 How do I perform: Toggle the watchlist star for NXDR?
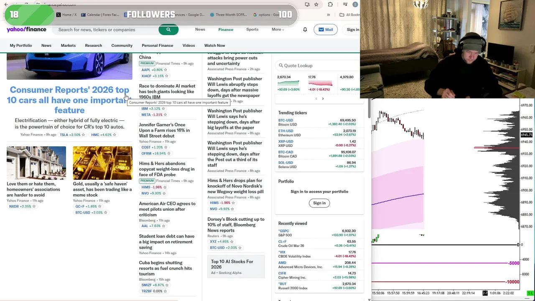pyautogui.click(x=34, y=207)
